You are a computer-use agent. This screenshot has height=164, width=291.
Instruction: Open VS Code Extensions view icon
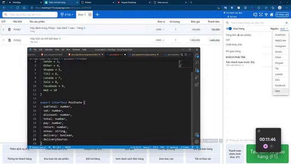[x=197, y=85]
